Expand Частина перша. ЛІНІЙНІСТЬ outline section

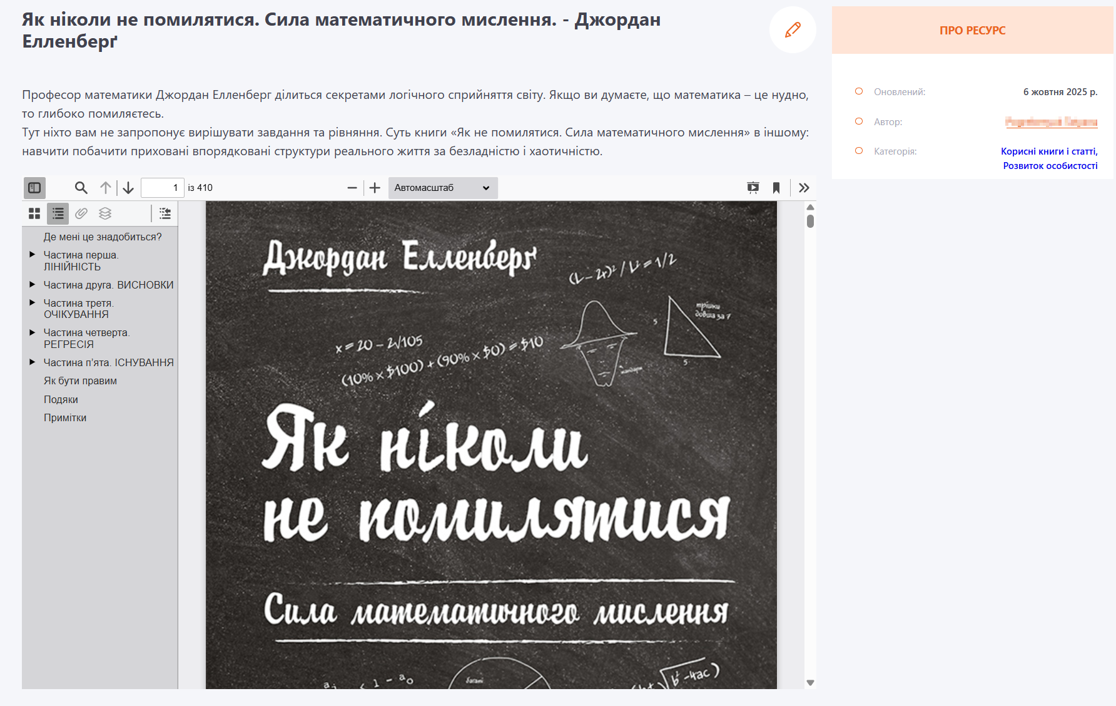pos(33,255)
